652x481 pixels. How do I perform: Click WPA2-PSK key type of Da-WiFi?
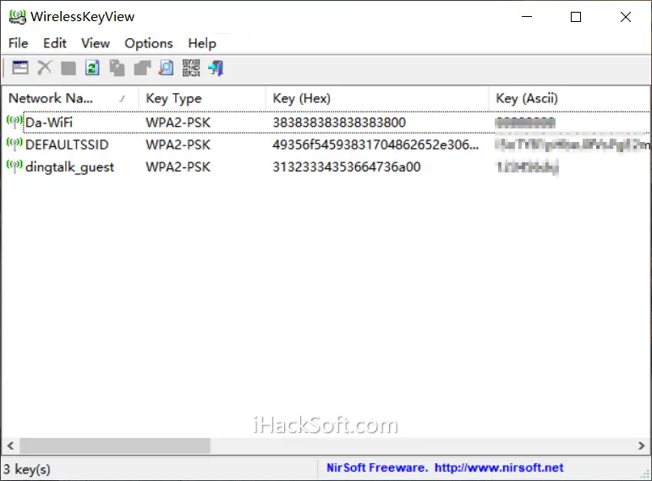(178, 123)
